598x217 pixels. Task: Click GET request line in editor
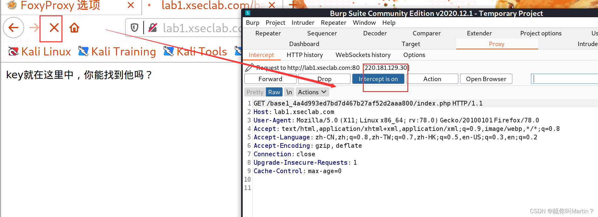(368, 103)
